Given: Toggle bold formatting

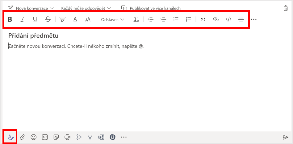Looking at the screenshot, I should coord(10,19).
